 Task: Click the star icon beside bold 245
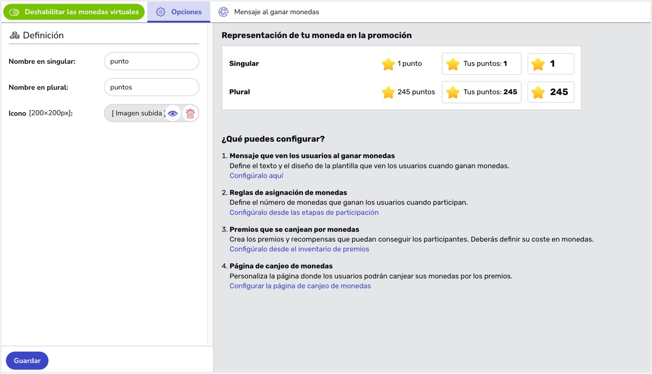(x=538, y=92)
